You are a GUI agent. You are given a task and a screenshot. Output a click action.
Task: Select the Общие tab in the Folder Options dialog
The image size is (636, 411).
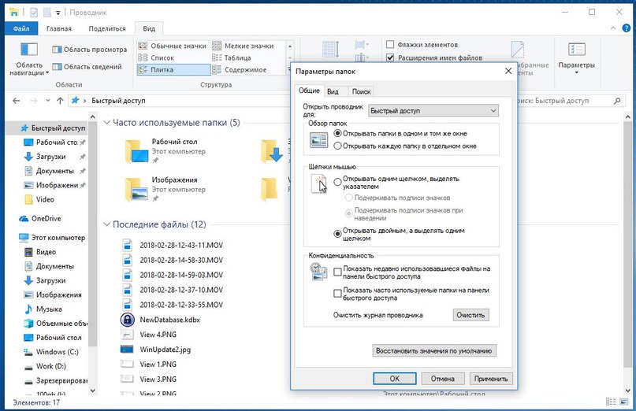[309, 91]
